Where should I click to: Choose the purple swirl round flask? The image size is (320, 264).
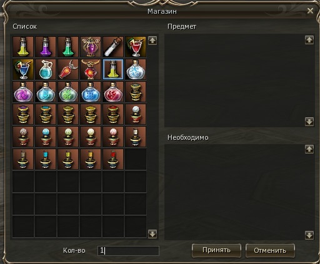click(23, 92)
